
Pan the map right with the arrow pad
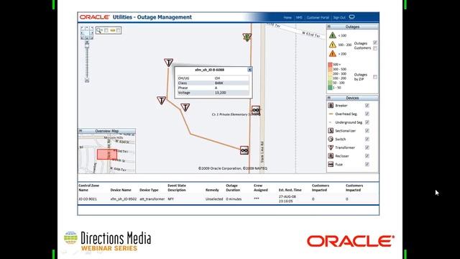[92, 32]
